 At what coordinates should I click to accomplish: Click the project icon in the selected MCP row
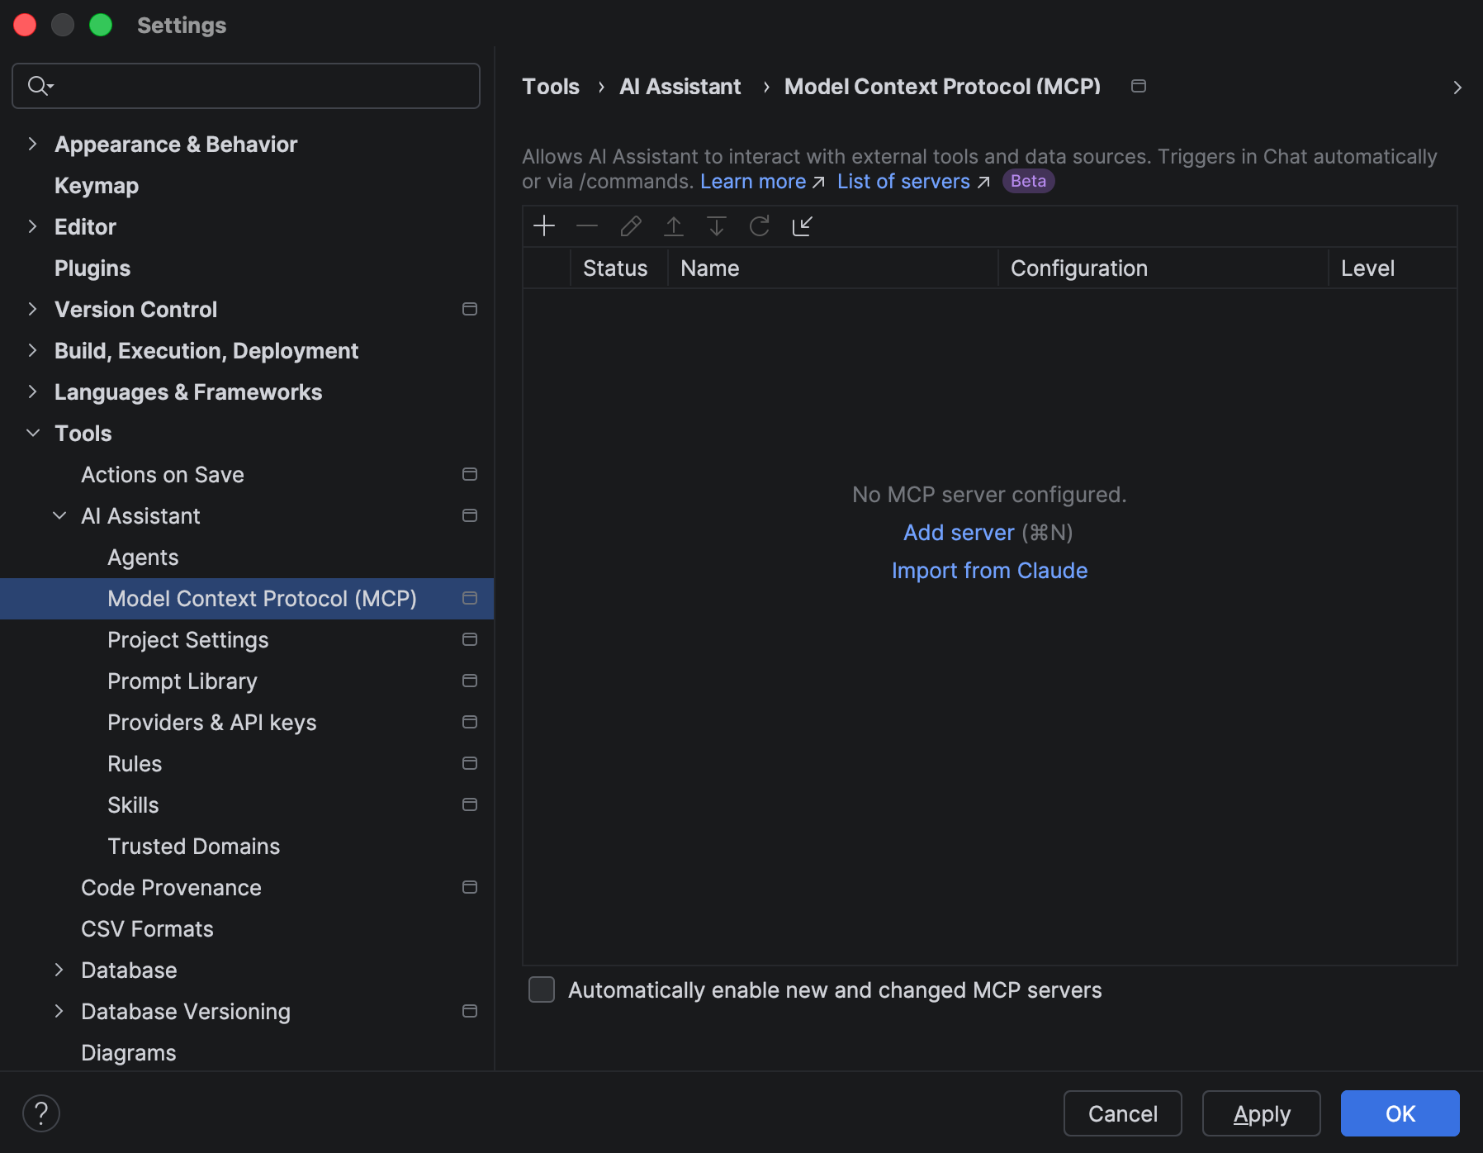[x=470, y=598]
